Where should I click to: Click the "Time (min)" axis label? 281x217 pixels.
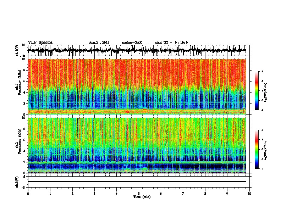(142, 197)
